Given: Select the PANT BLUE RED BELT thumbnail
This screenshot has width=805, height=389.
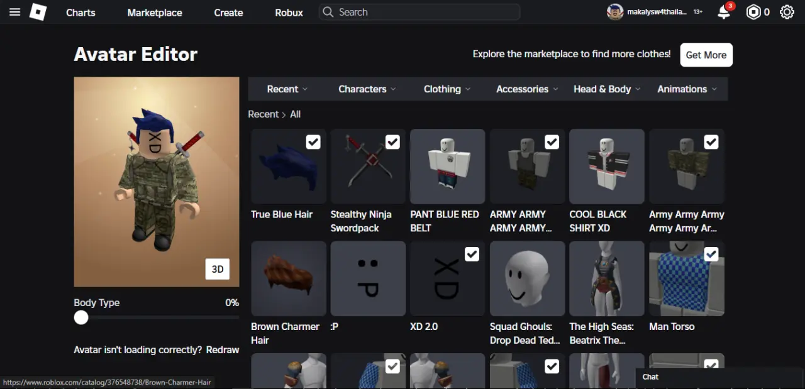Looking at the screenshot, I should (x=447, y=167).
